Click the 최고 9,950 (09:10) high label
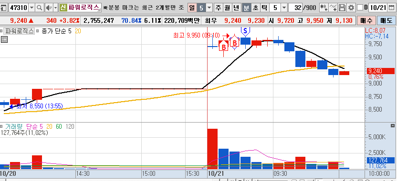The image size is (397, 181). [x=197, y=36]
